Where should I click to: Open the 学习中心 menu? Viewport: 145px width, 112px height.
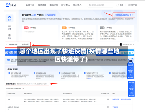pos(77,5)
